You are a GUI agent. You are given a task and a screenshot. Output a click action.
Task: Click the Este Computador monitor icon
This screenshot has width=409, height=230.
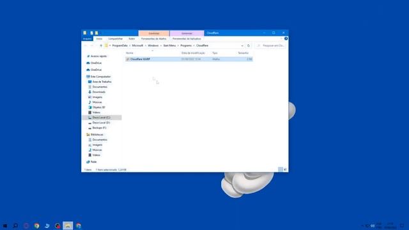coord(88,77)
